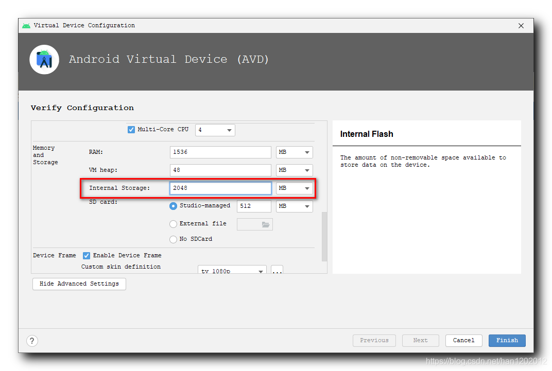The height and width of the screenshot is (371, 552).
Task: Focus the Studio-managed SD size field 512
Action: coord(254,206)
